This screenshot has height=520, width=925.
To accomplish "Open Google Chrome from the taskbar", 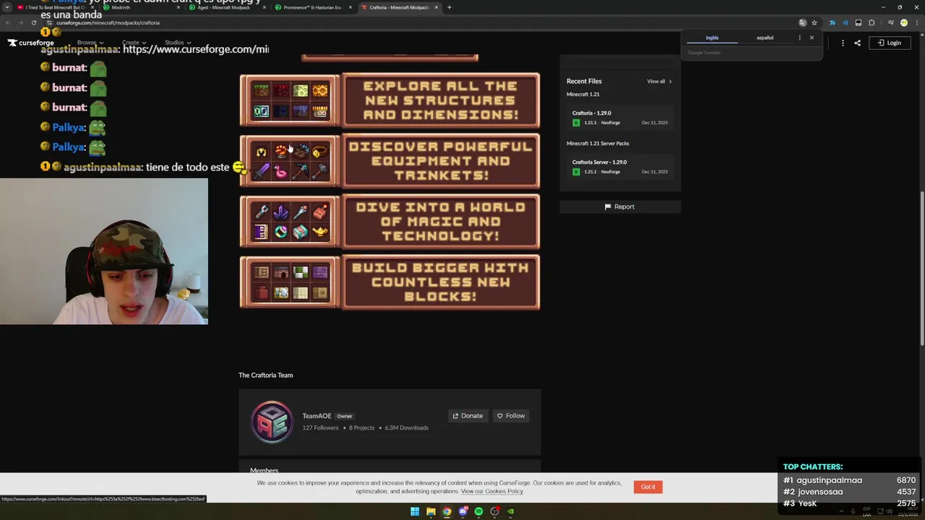I will pos(447,511).
